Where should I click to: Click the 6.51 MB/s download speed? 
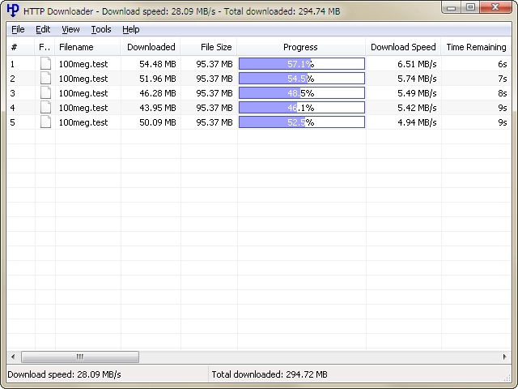[417, 64]
